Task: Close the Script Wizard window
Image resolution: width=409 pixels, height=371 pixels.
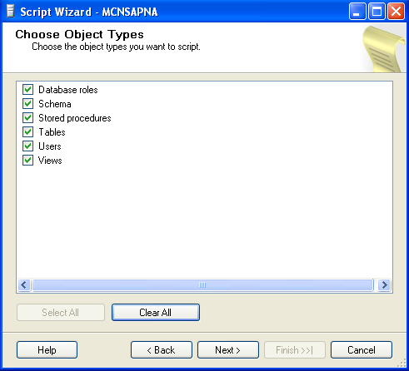Action: (x=396, y=12)
